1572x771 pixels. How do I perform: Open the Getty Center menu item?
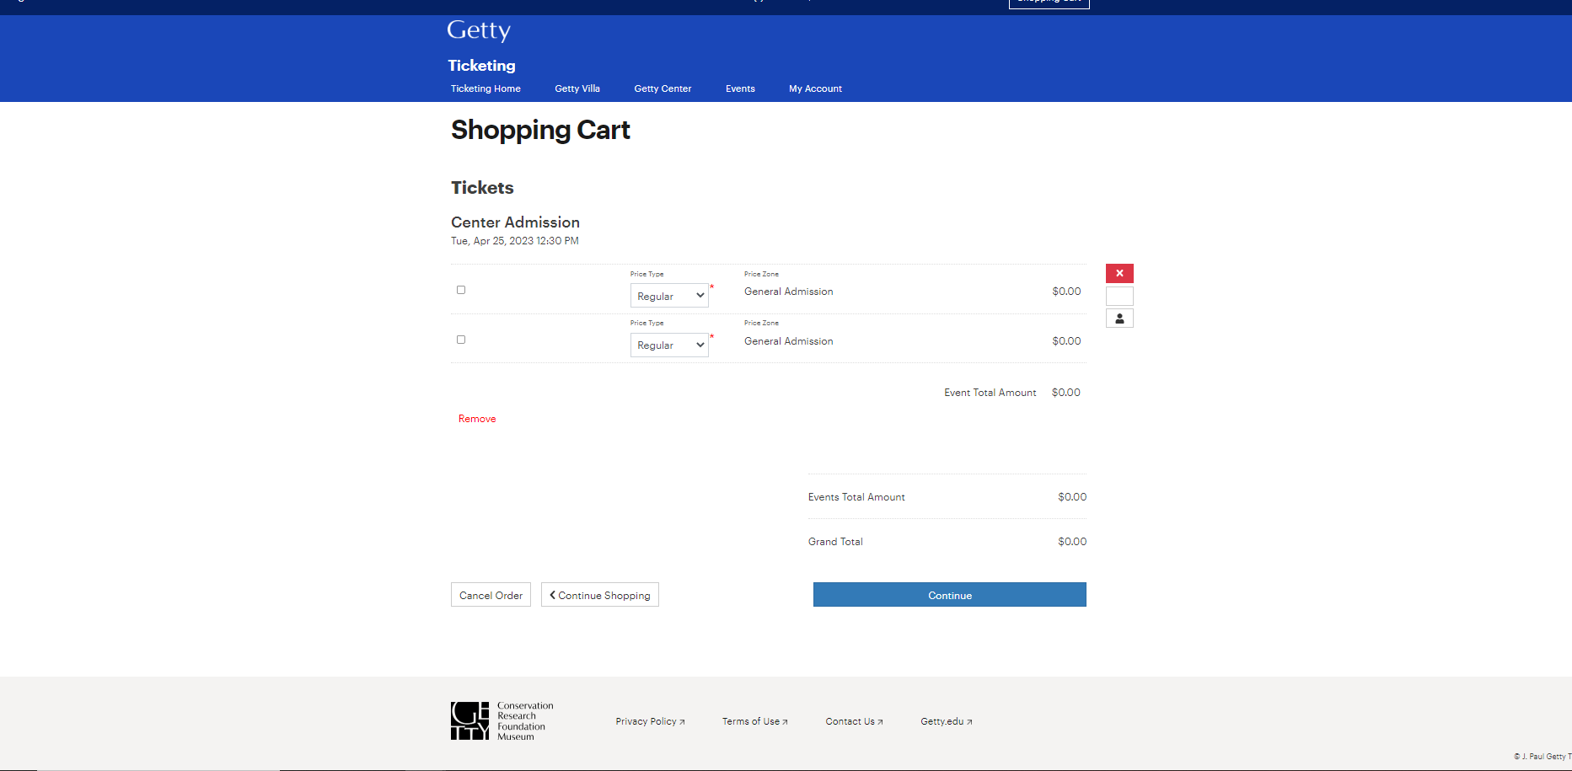[663, 88]
